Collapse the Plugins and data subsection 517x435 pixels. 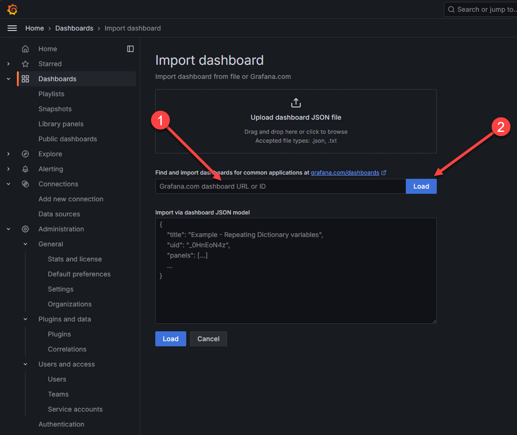[25, 319]
